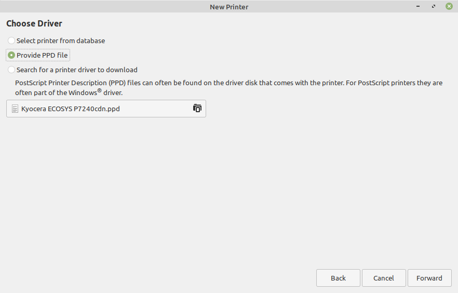This screenshot has height=293, width=458.
Task: Click the PostScript Printer Description explanation text
Action: pyautogui.click(x=228, y=88)
